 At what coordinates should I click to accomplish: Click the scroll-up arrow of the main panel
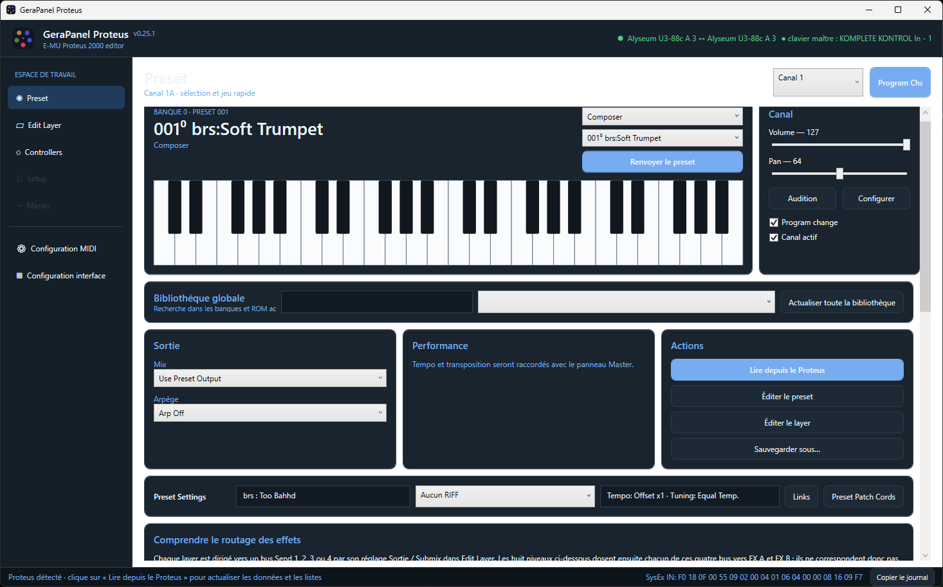point(926,113)
